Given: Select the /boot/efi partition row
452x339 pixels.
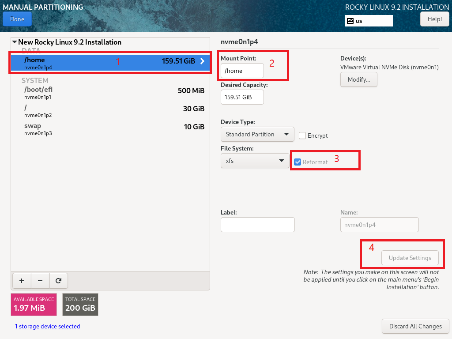Looking at the screenshot, I should click(110, 93).
